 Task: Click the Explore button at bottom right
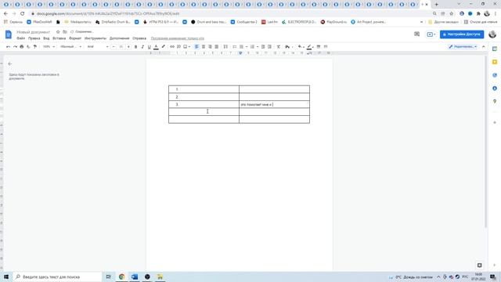pos(480,266)
